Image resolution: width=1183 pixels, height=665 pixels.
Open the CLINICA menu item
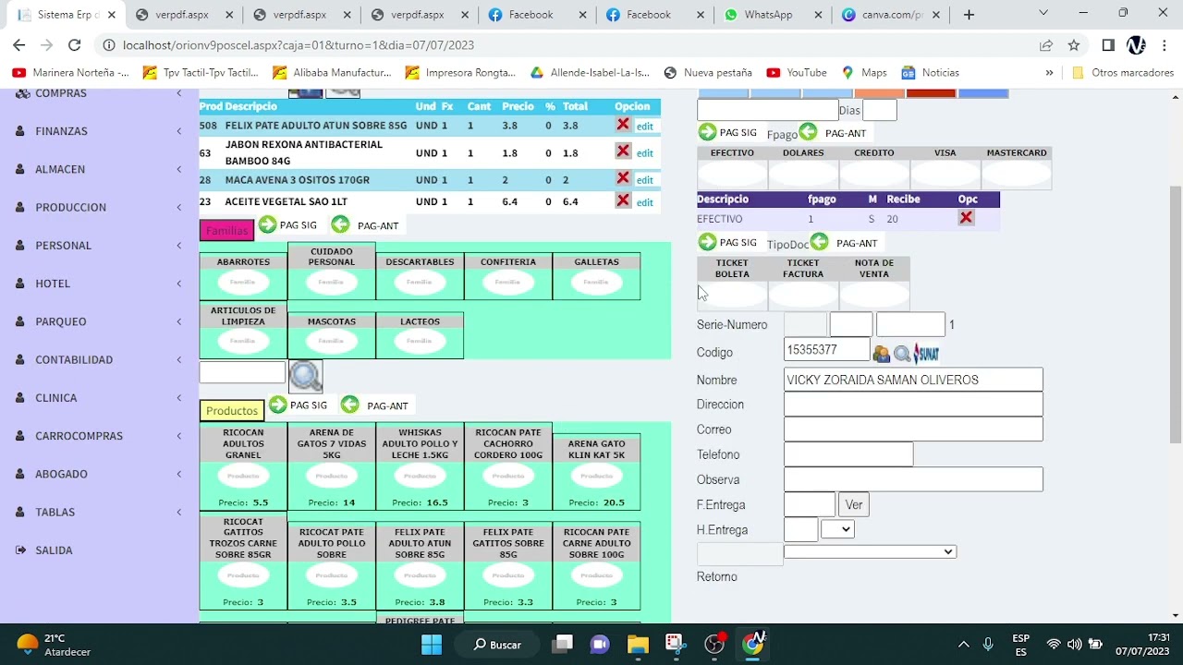tap(99, 397)
